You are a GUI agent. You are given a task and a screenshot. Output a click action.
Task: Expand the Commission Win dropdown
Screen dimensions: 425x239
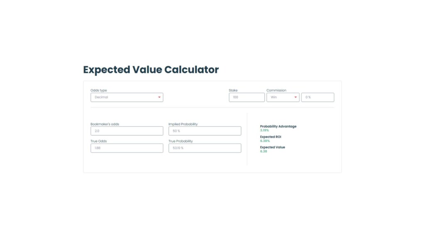[283, 97]
